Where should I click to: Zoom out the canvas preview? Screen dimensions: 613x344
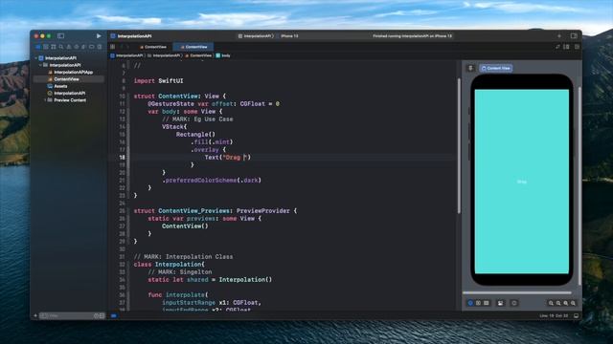pyautogui.click(x=551, y=303)
